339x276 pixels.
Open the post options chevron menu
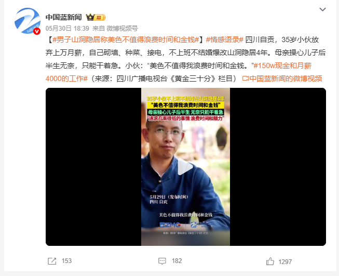coord(322,9)
